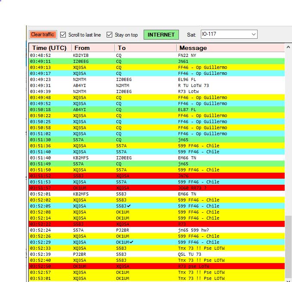292x282 pixels.
Task: Click KB2MFS in the 03:52:01 row
Action: point(81,194)
